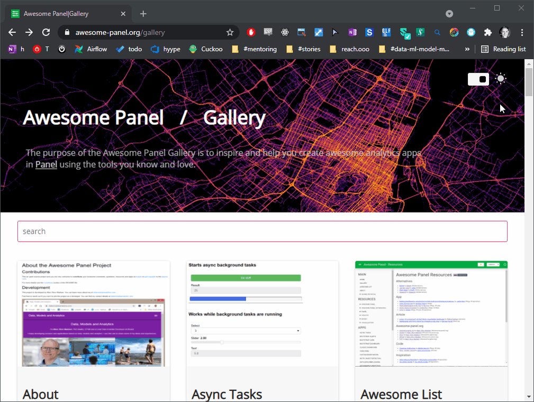Screen dimensions: 534x402
Task: Toggle the dark/light theme switch
Action: [x=478, y=79]
